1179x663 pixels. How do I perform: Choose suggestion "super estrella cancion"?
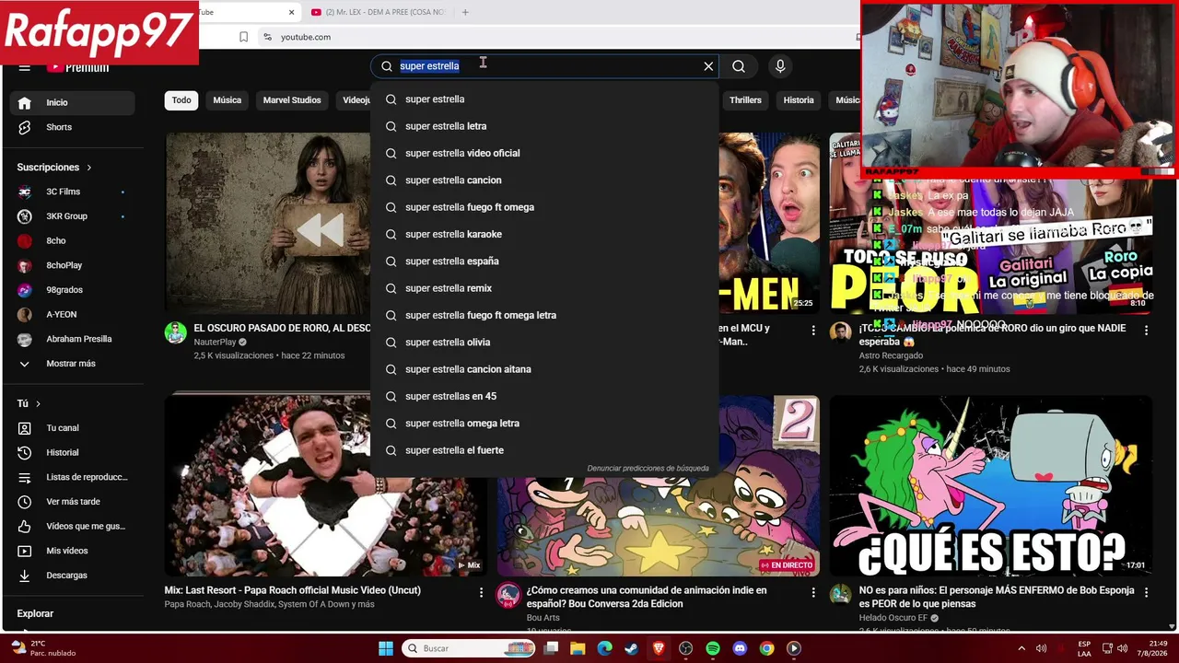[544, 180]
